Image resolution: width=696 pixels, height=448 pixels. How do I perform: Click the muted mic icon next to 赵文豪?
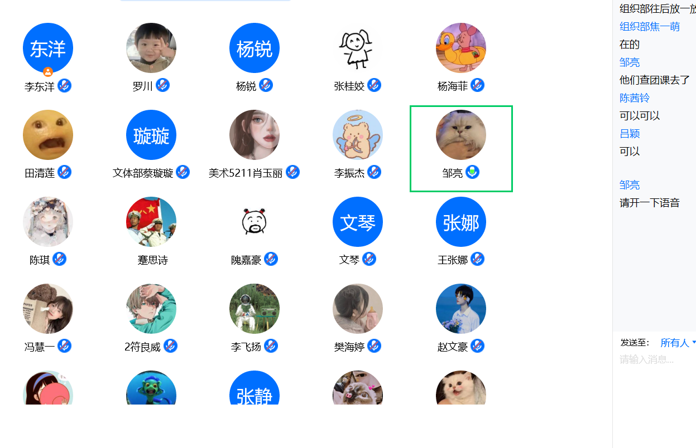click(477, 346)
